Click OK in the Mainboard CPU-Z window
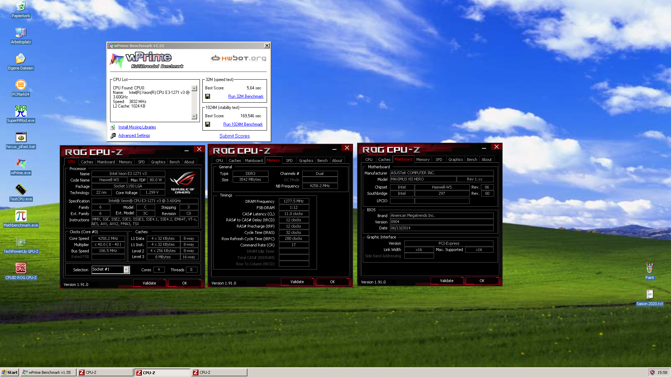This screenshot has width=671, height=377. pos(482,281)
